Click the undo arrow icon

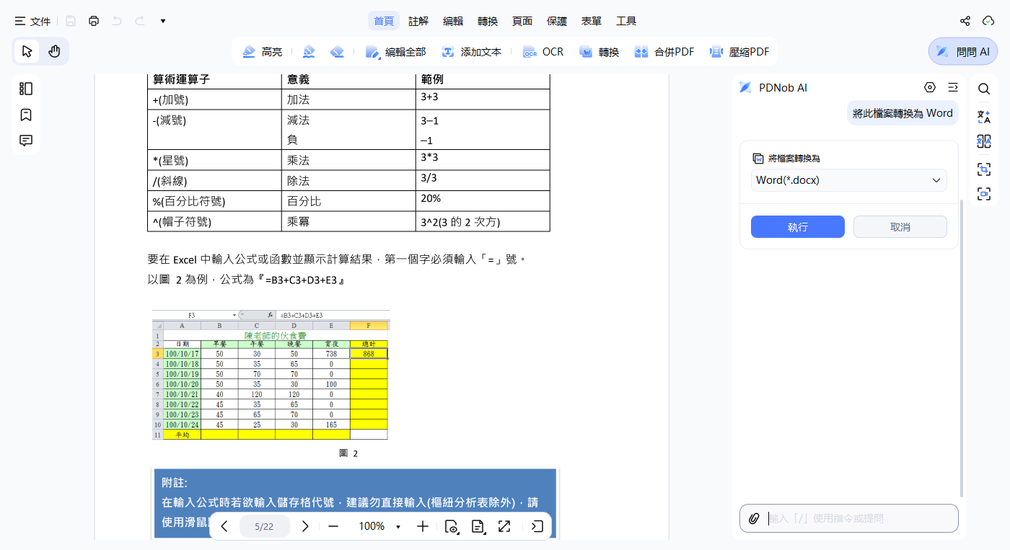click(117, 21)
